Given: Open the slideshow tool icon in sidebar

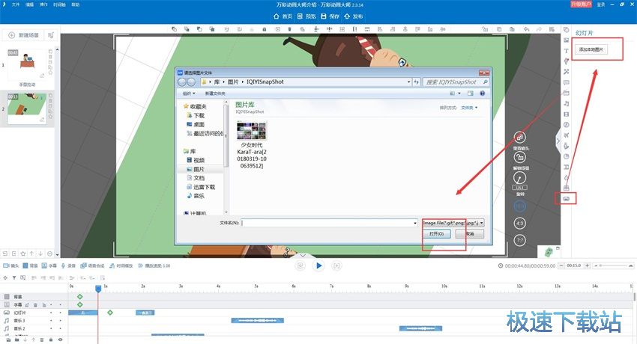Looking at the screenshot, I should (x=567, y=198).
